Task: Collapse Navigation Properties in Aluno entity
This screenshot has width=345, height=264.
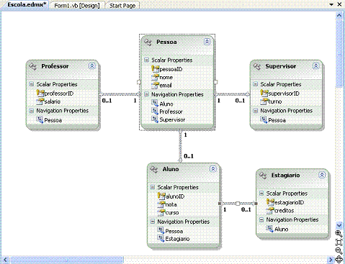Action: (x=153, y=222)
